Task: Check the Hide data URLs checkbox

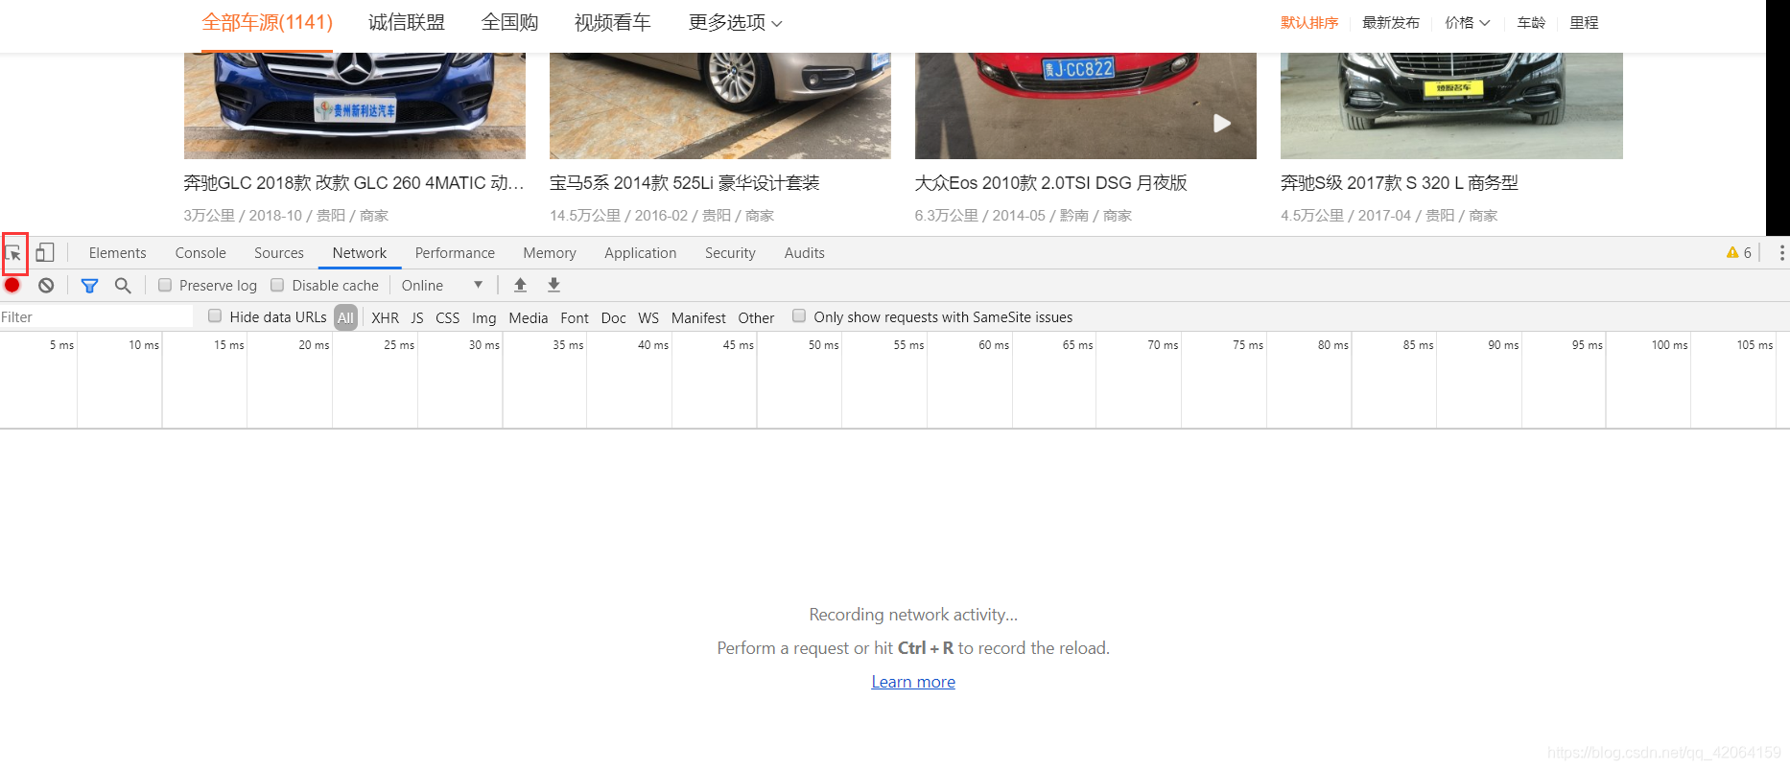Action: 215,315
